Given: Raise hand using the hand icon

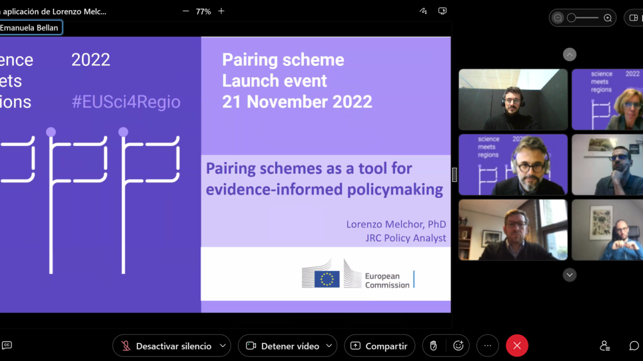Looking at the screenshot, I should (433, 346).
